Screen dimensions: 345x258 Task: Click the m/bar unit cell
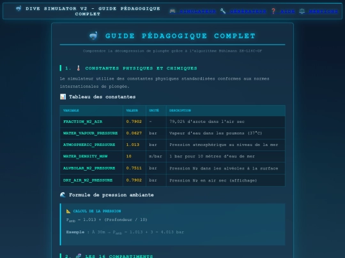point(155,157)
